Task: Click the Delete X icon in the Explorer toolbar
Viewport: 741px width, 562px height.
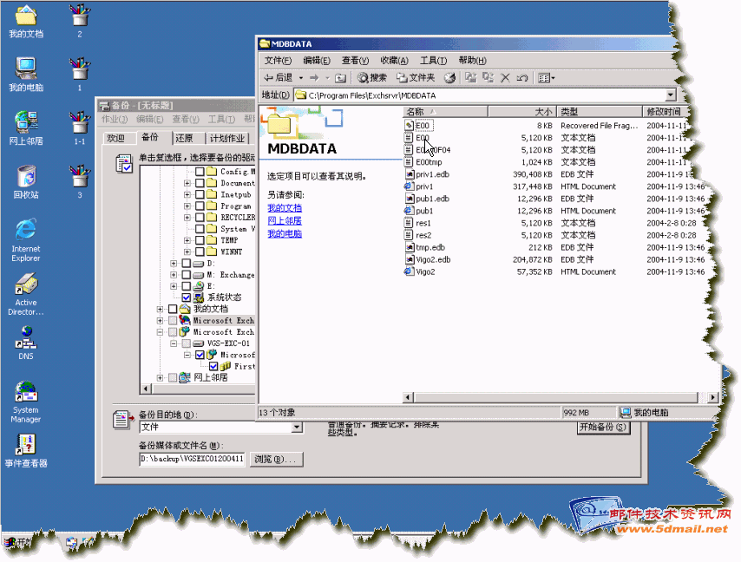Action: tap(505, 78)
